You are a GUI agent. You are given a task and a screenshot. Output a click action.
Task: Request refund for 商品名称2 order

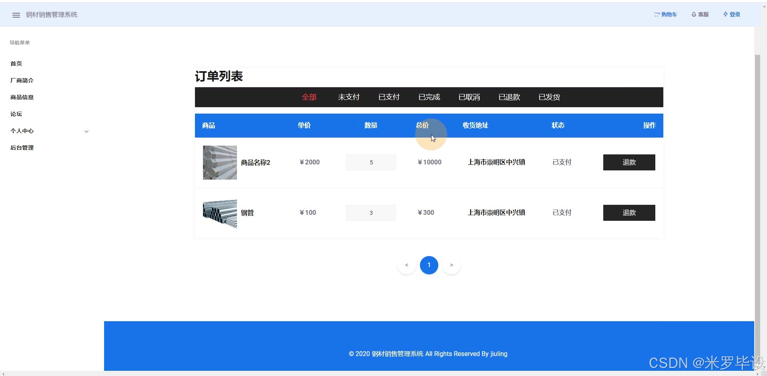tap(628, 162)
